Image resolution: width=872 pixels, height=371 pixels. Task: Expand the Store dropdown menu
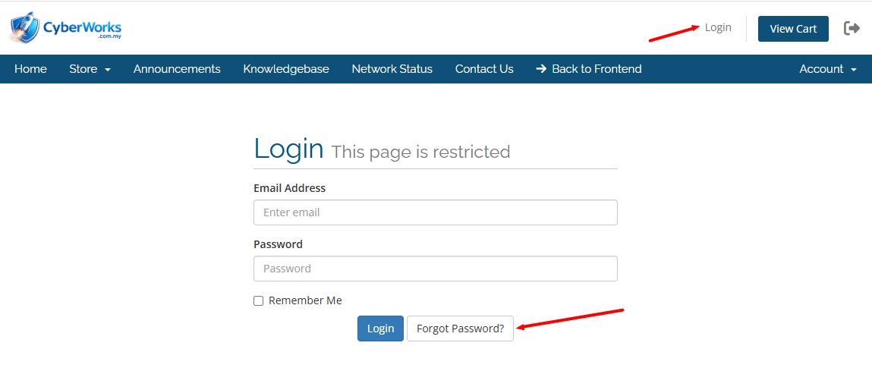click(x=90, y=69)
